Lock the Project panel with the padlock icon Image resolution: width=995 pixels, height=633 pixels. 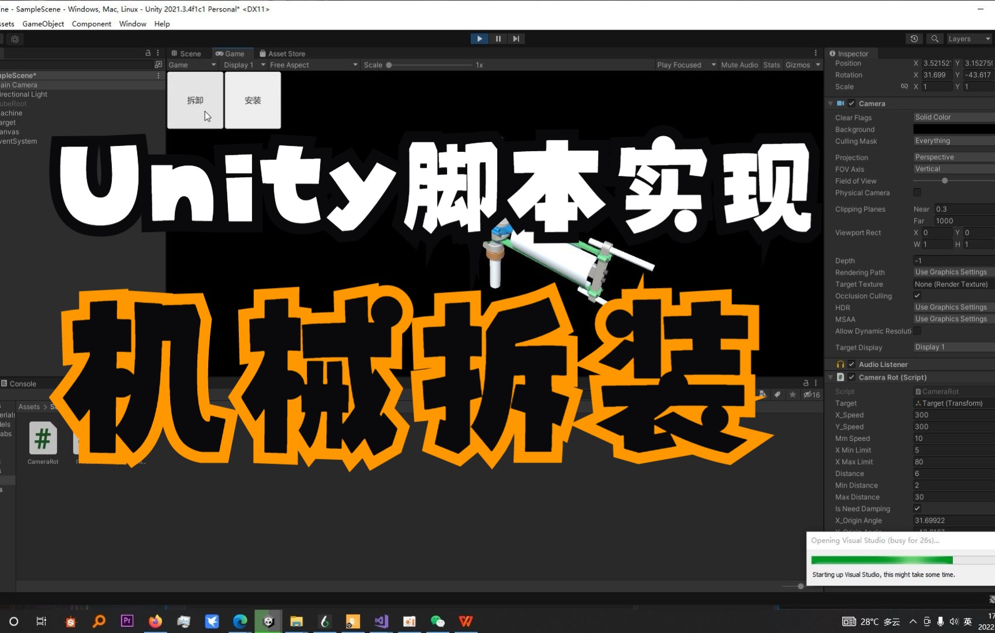click(x=806, y=383)
